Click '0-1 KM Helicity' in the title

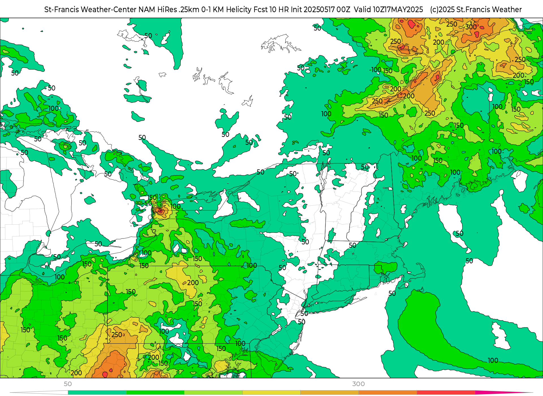[x=226, y=10]
